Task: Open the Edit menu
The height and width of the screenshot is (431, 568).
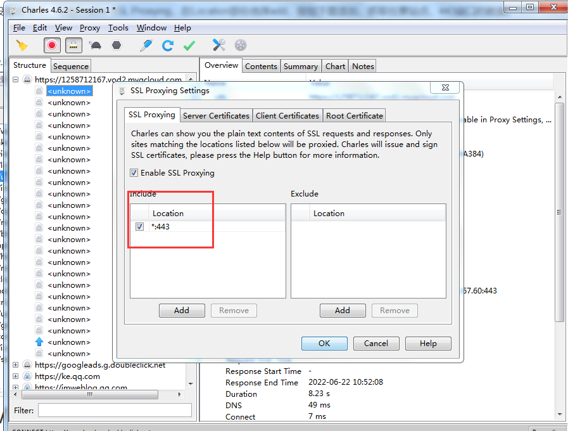Action: click(x=40, y=27)
